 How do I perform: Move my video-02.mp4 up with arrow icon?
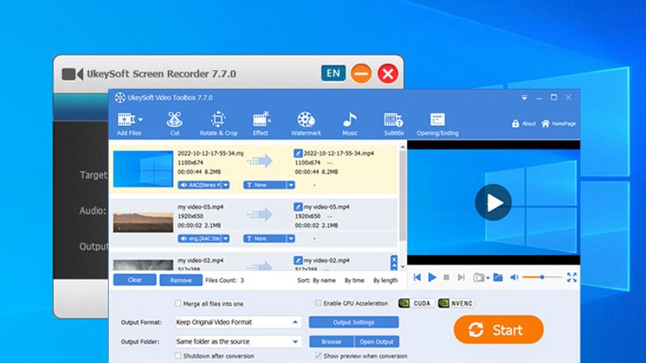click(x=394, y=267)
